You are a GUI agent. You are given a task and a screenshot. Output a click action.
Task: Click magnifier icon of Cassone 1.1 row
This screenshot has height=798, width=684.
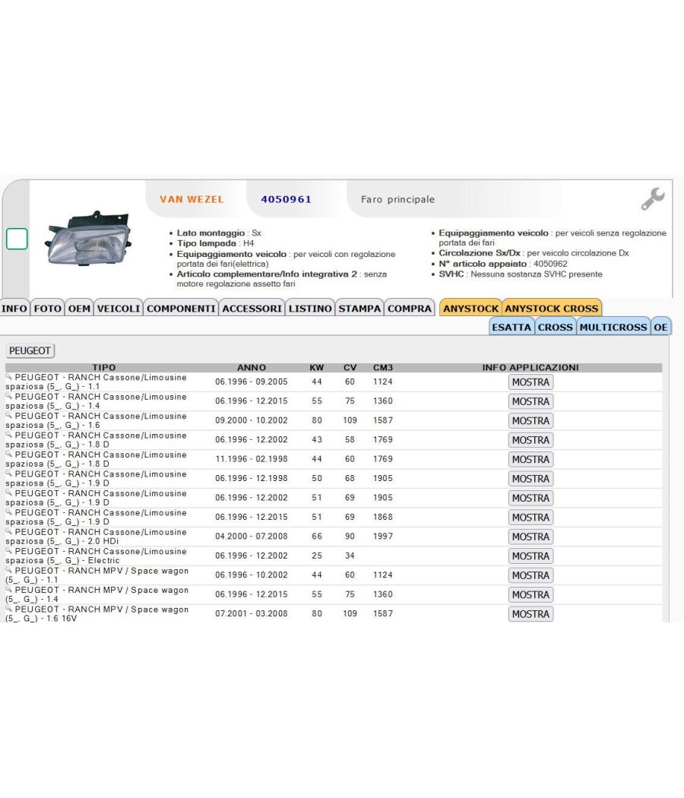[x=8, y=377]
